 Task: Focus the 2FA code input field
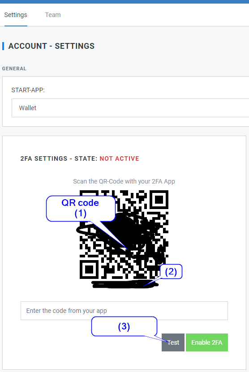[x=124, y=311]
